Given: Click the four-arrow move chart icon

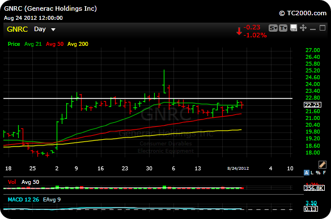Looking at the screenshot, I should [x=303, y=28].
